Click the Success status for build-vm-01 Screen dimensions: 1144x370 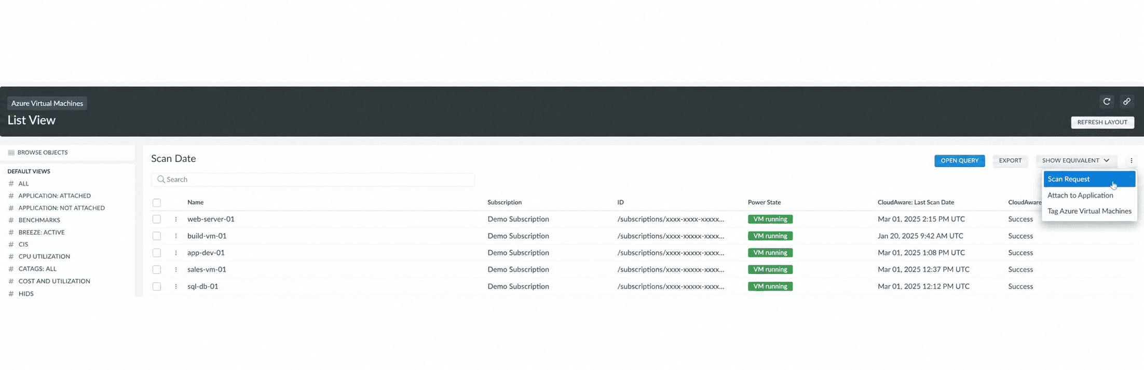click(1020, 236)
